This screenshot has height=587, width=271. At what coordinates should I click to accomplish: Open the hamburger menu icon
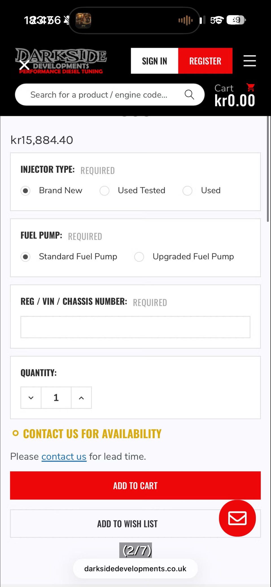click(250, 61)
